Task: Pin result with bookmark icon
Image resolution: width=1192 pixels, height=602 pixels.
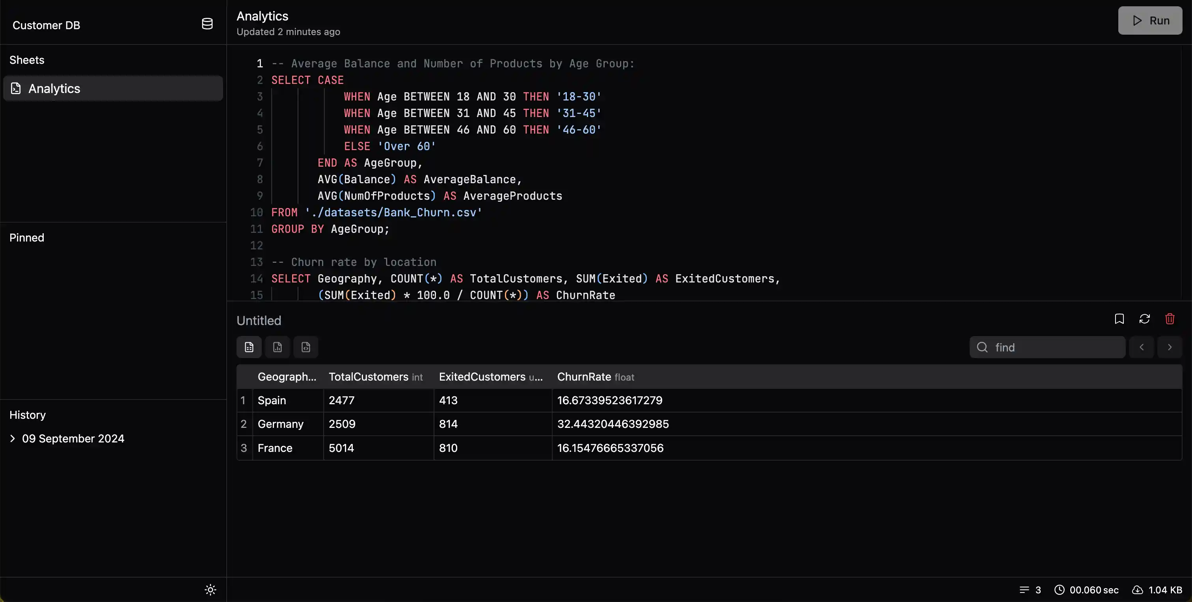Action: (1119, 319)
